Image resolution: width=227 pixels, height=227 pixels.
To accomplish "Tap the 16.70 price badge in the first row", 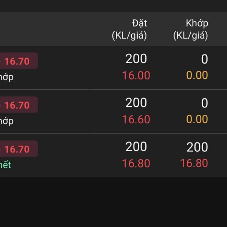I will click(17, 61).
